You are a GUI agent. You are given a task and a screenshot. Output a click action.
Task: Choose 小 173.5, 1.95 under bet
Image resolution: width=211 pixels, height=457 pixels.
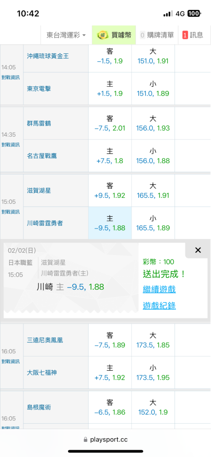click(153, 373)
